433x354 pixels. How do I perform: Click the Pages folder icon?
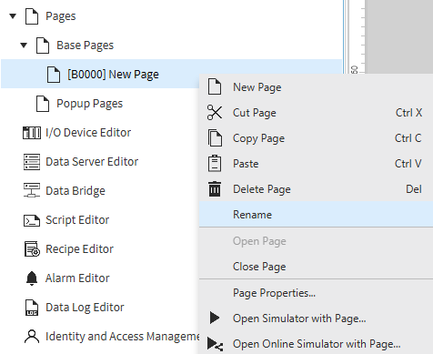(x=32, y=16)
